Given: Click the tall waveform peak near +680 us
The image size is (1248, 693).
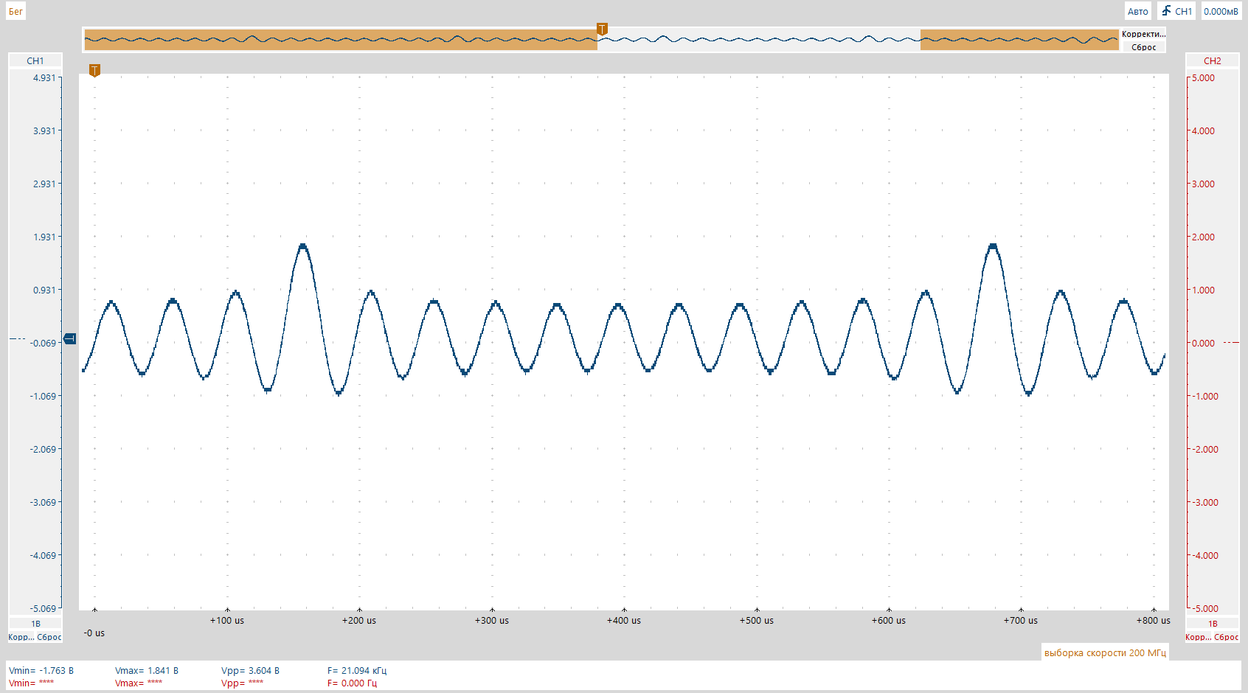Looking at the screenshot, I should pyautogui.click(x=993, y=247).
